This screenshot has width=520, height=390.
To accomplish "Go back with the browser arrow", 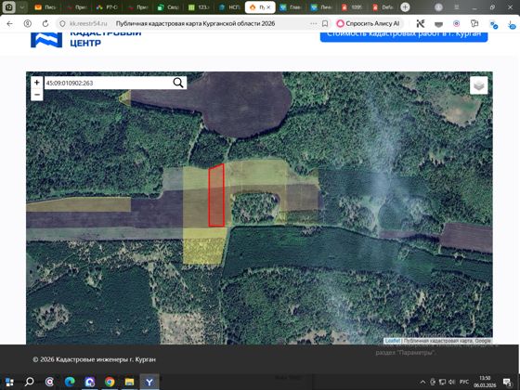I will pyautogui.click(x=10, y=23).
